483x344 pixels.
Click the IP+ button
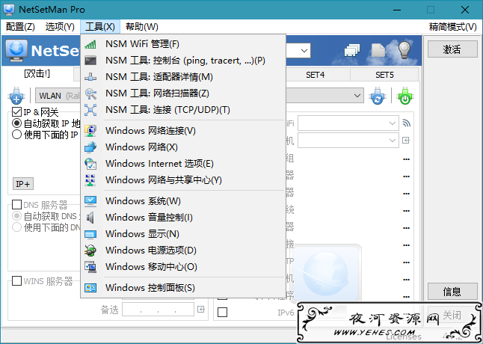point(23,184)
